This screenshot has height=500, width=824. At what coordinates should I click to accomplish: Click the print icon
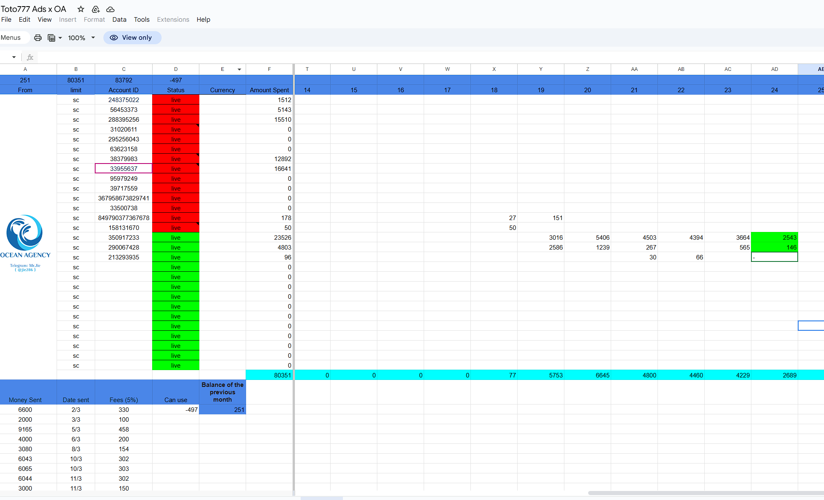[38, 38]
